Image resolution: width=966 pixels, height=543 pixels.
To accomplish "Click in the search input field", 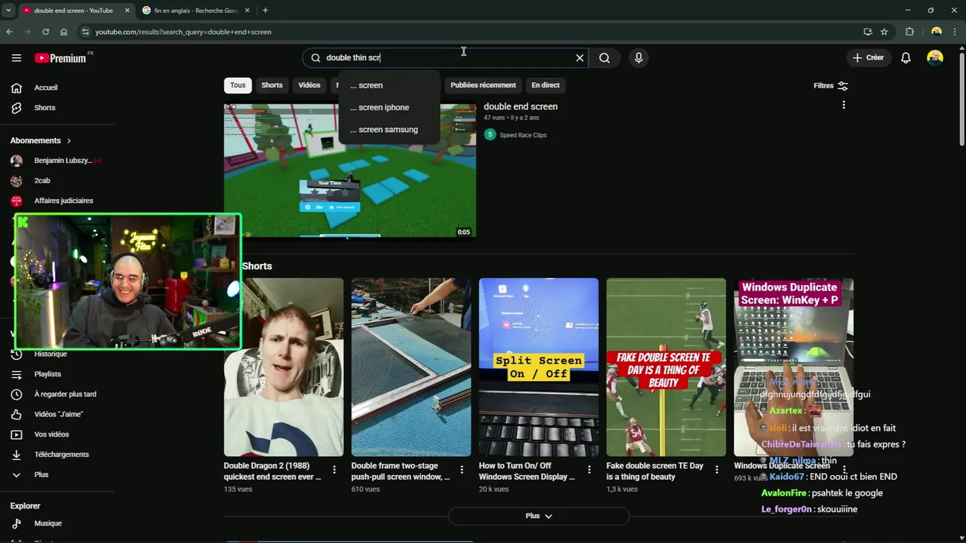I will (x=445, y=58).
